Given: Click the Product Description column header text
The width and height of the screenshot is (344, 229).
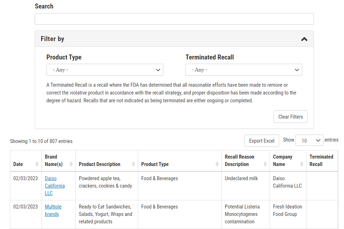Looking at the screenshot, I should coord(100,164).
